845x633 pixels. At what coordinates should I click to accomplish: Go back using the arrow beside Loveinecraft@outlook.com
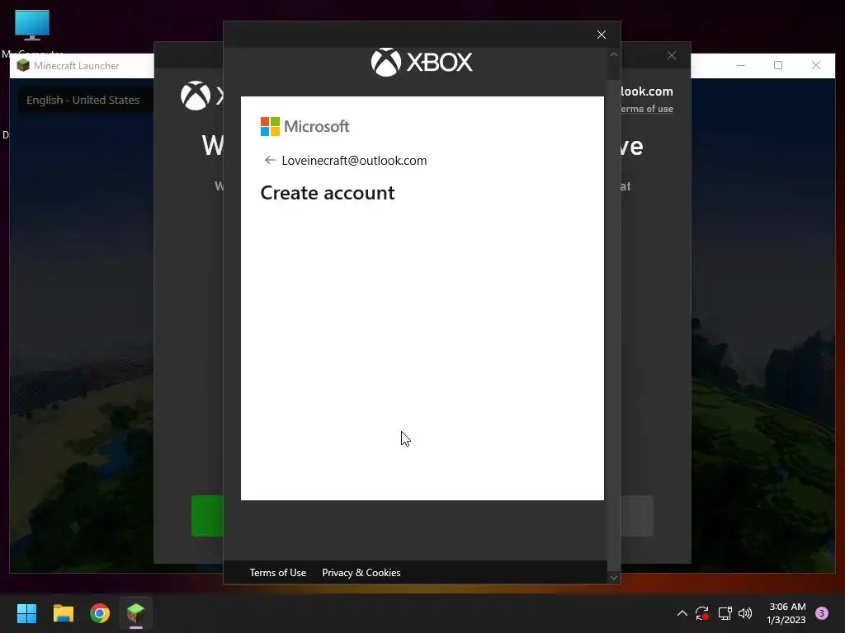[270, 161]
